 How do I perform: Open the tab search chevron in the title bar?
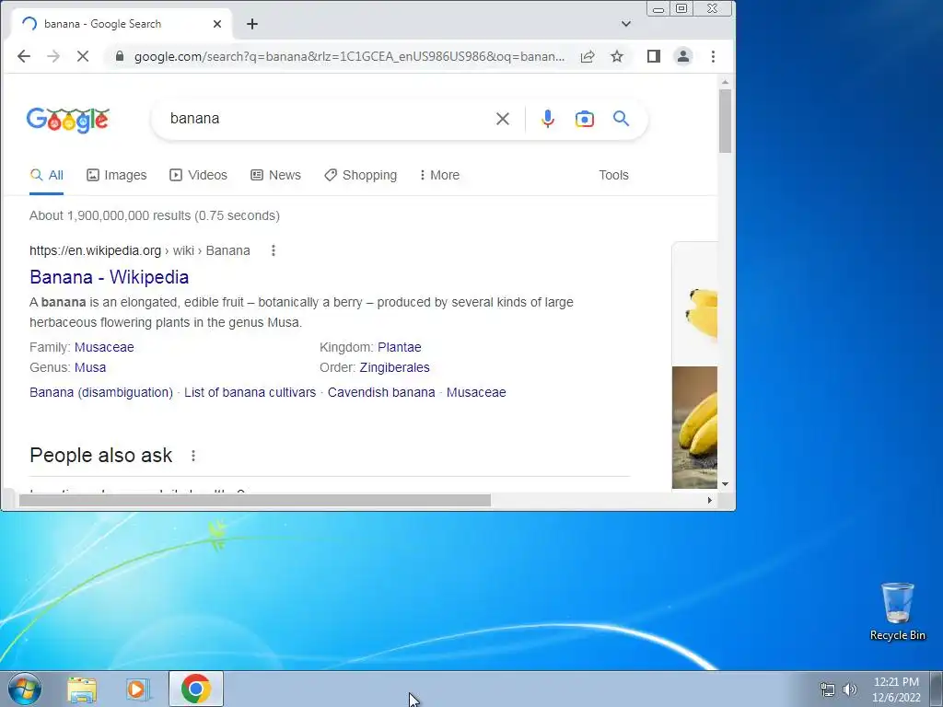(x=626, y=24)
